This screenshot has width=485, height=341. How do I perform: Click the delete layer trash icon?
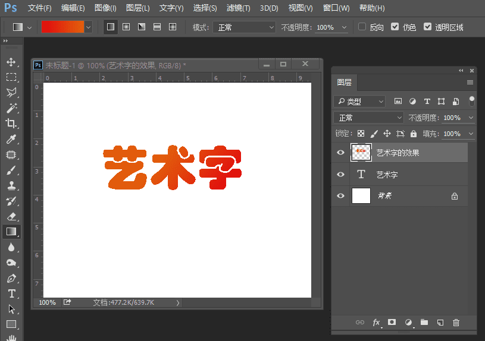[x=456, y=323]
